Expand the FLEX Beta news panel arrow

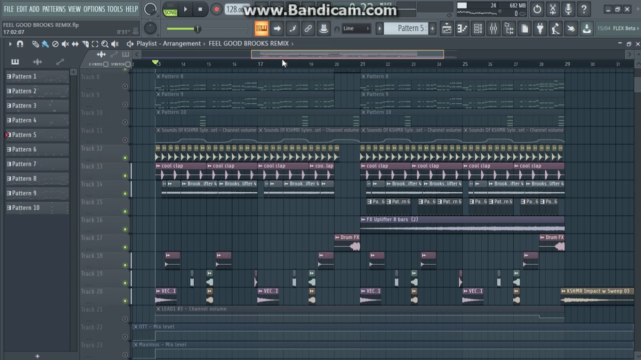click(x=638, y=28)
